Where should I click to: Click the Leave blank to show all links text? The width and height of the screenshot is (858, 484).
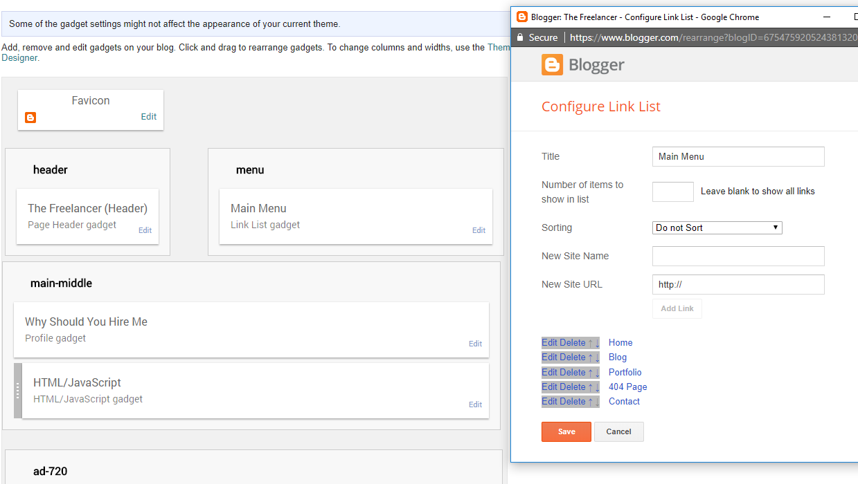click(x=758, y=192)
